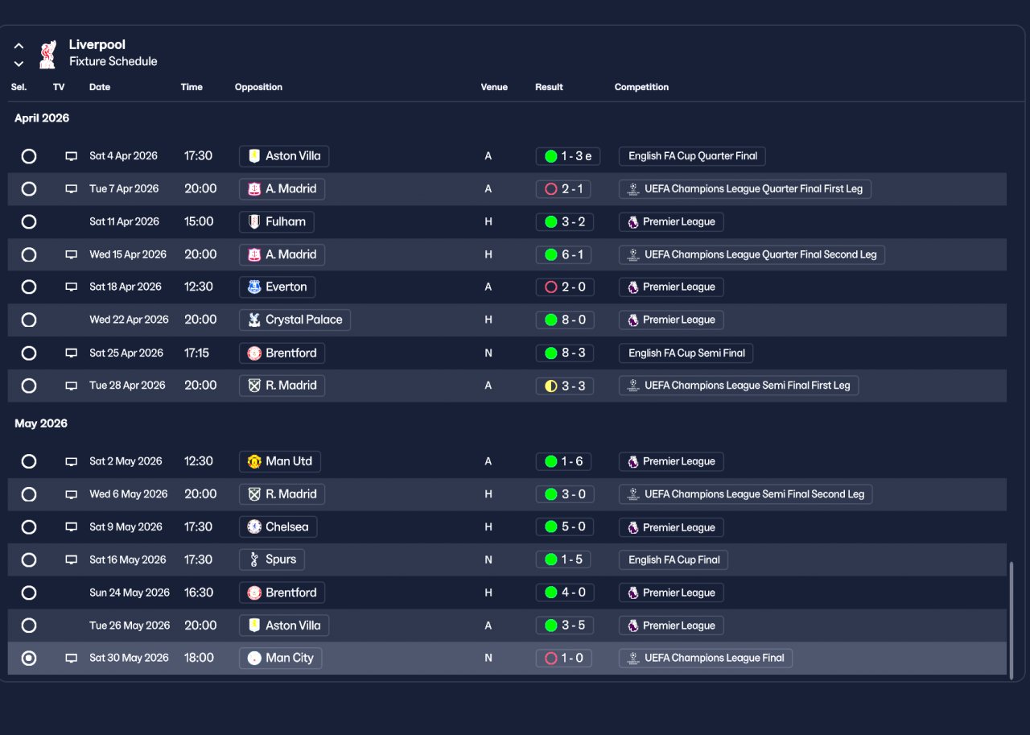Screen dimensions: 1030x735
Task: Toggle the selected radio for Man City final
Action: (x=29, y=659)
